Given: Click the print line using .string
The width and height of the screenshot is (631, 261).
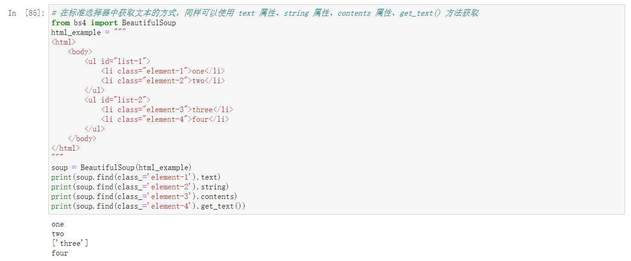Looking at the screenshot, I should click(140, 187).
